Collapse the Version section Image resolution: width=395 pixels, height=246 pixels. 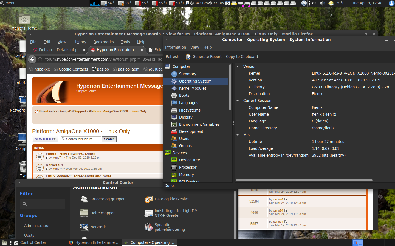tap(238, 66)
